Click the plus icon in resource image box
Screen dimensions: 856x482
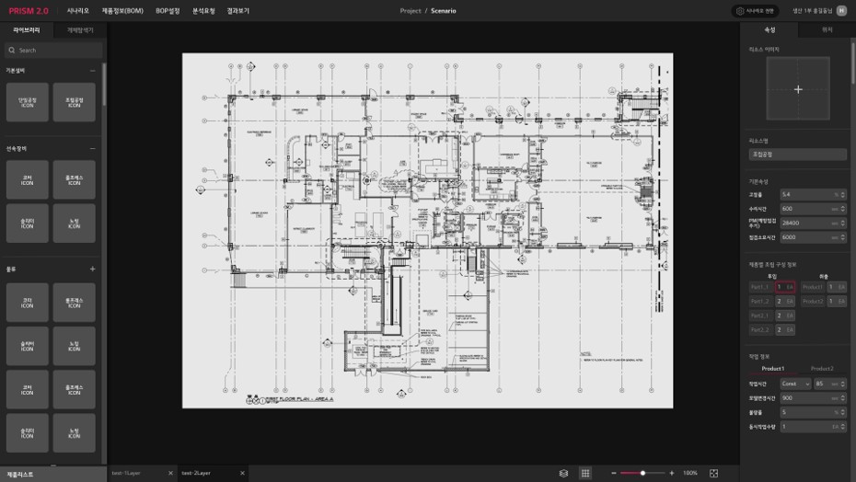[798, 89]
